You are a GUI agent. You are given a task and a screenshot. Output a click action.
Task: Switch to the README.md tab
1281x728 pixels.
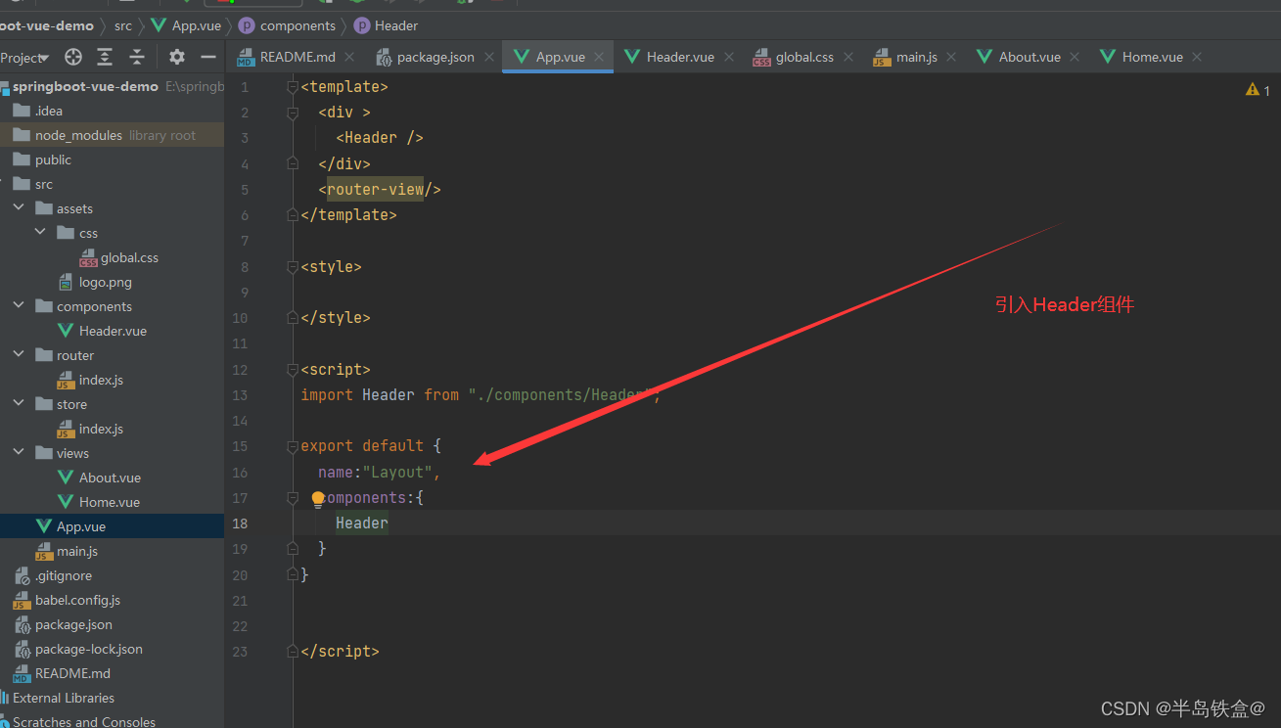coord(297,57)
